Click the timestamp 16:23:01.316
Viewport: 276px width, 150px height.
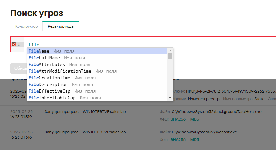click(21, 137)
